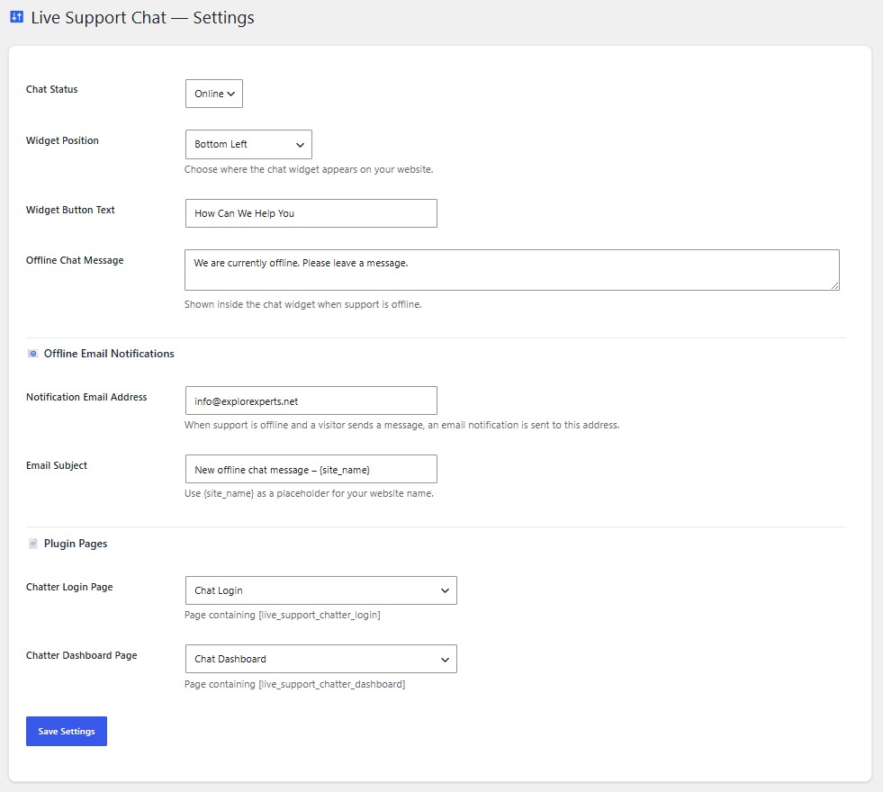The height and width of the screenshot is (792, 883).
Task: Open the Chatter Dashboard Page dropdown
Action: [321, 659]
